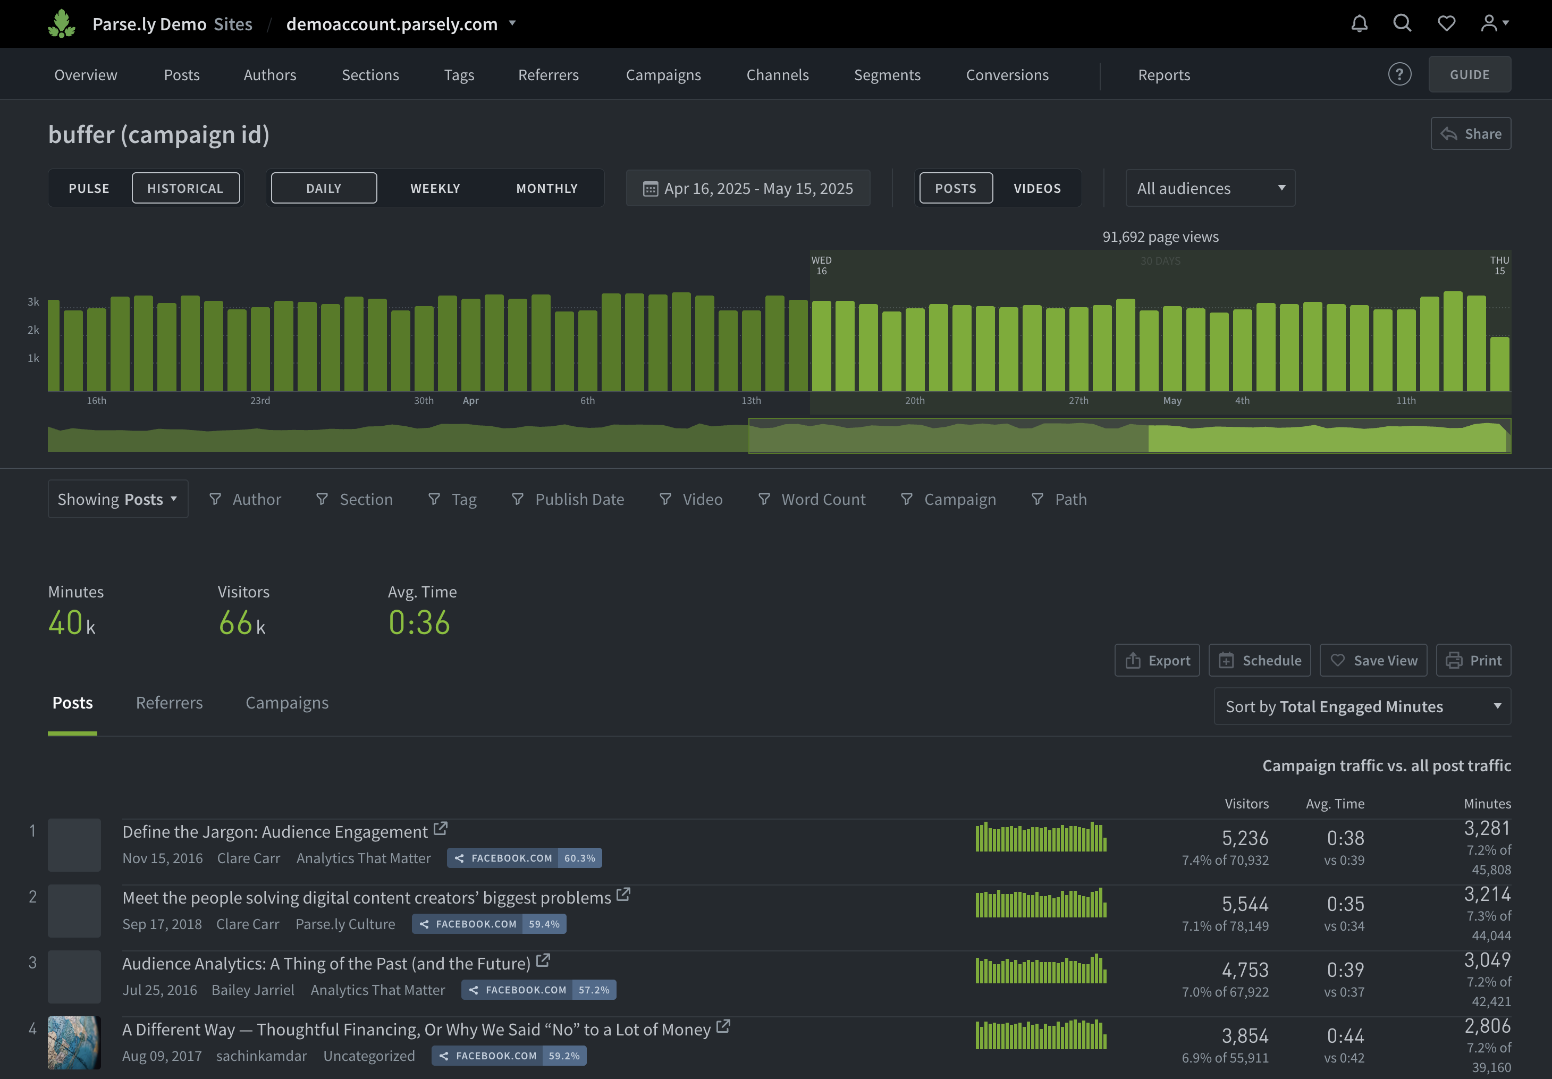Click the Parse.ly Culture section link

345,923
